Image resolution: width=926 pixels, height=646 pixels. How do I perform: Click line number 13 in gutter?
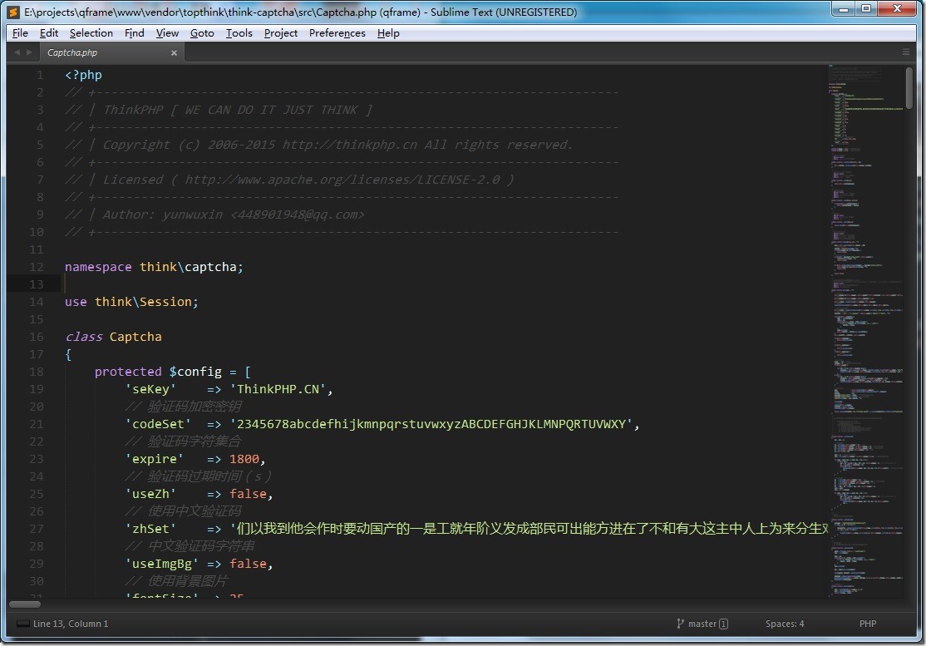[37, 284]
